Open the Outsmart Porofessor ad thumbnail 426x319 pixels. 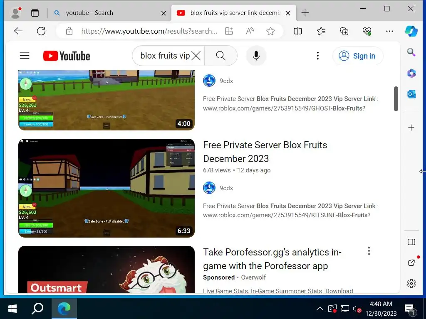(x=106, y=269)
